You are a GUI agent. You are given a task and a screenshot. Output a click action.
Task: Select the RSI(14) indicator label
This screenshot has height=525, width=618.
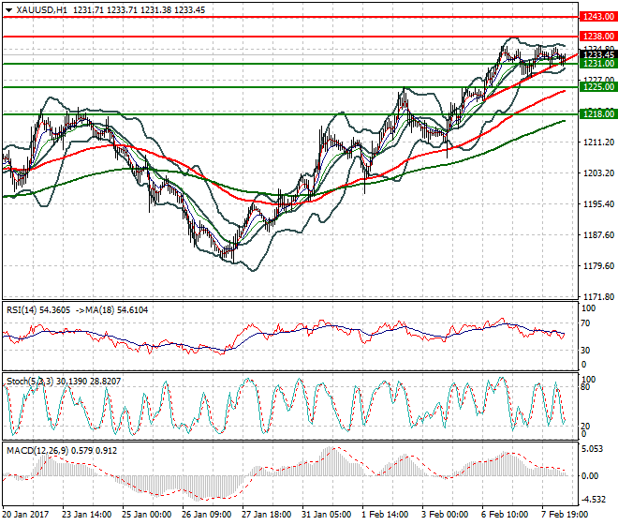pos(22,310)
